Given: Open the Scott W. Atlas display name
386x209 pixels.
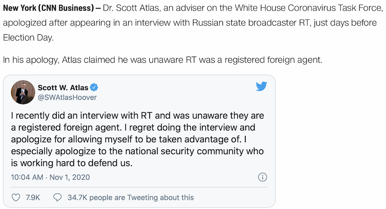Looking at the screenshot, I should pos(63,87).
